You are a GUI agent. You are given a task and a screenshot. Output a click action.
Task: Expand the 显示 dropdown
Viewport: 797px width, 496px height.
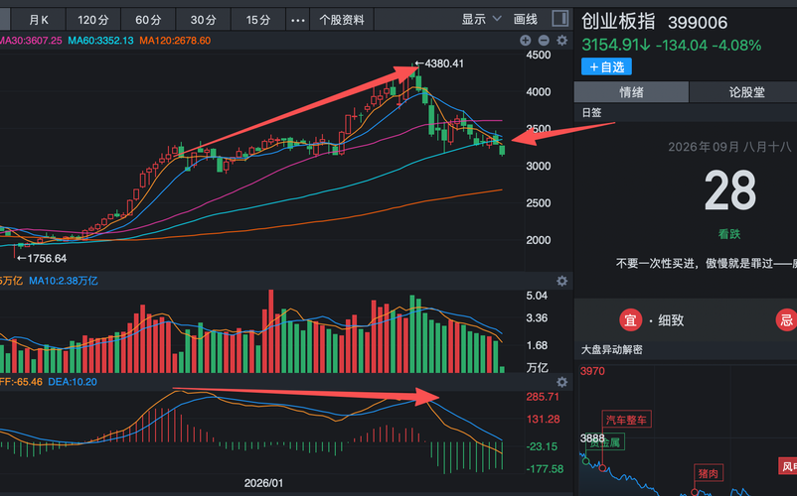point(481,19)
